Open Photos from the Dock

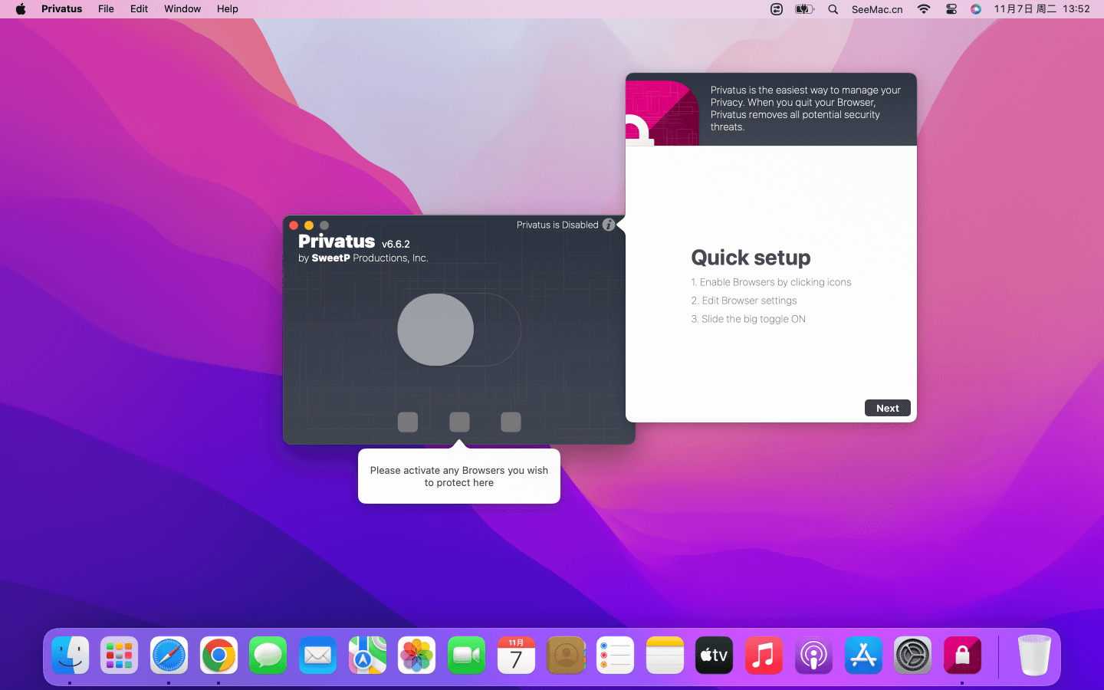tap(416, 655)
